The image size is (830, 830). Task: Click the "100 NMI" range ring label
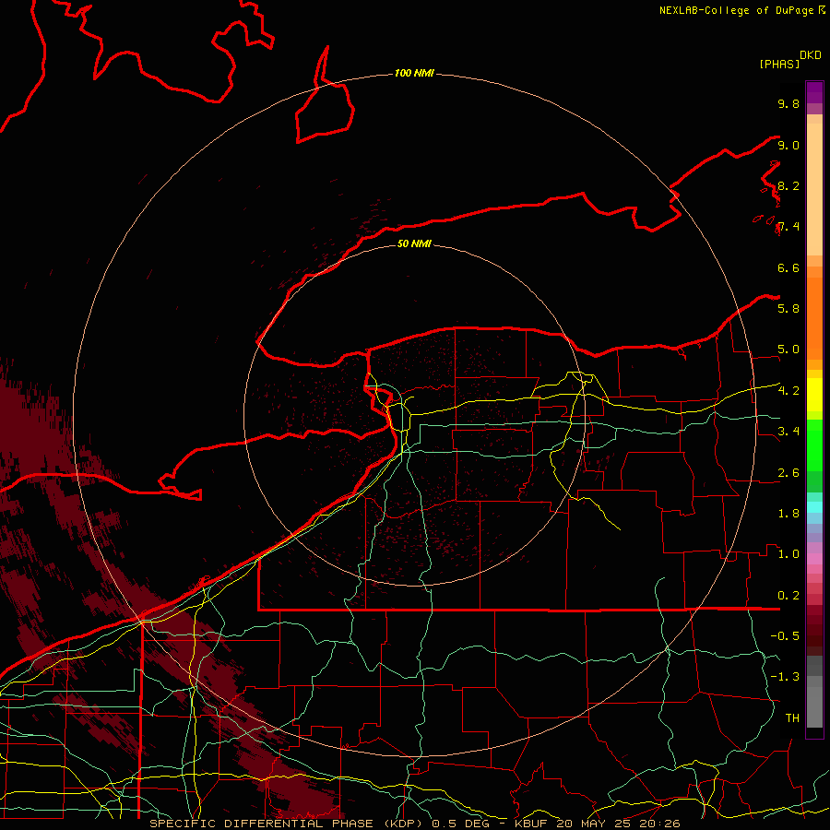click(x=414, y=73)
